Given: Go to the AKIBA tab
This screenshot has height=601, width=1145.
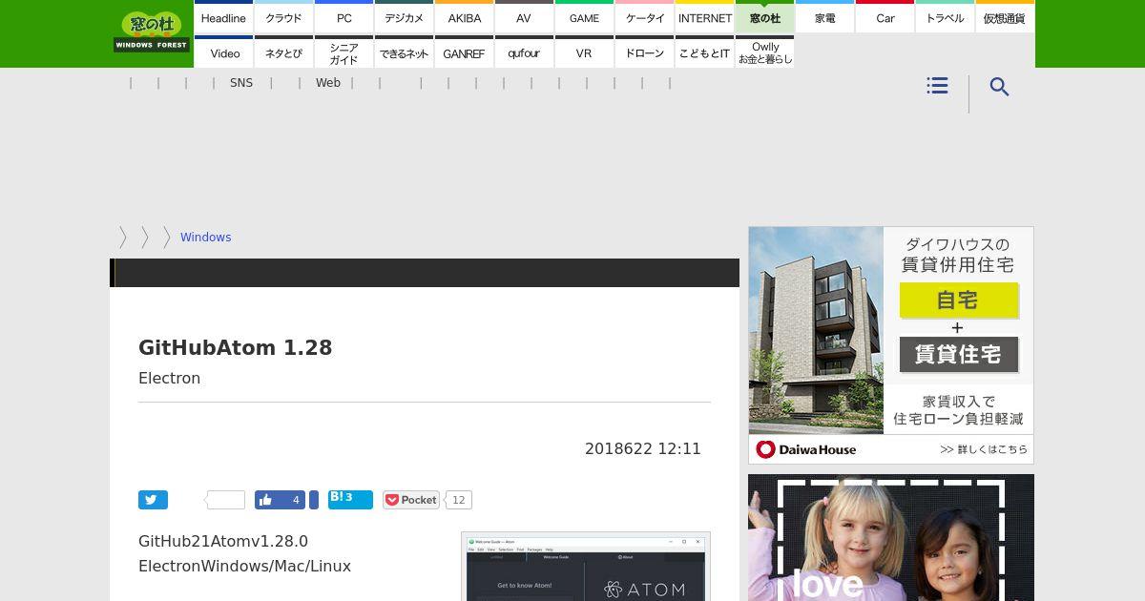Looking at the screenshot, I should tap(464, 18).
